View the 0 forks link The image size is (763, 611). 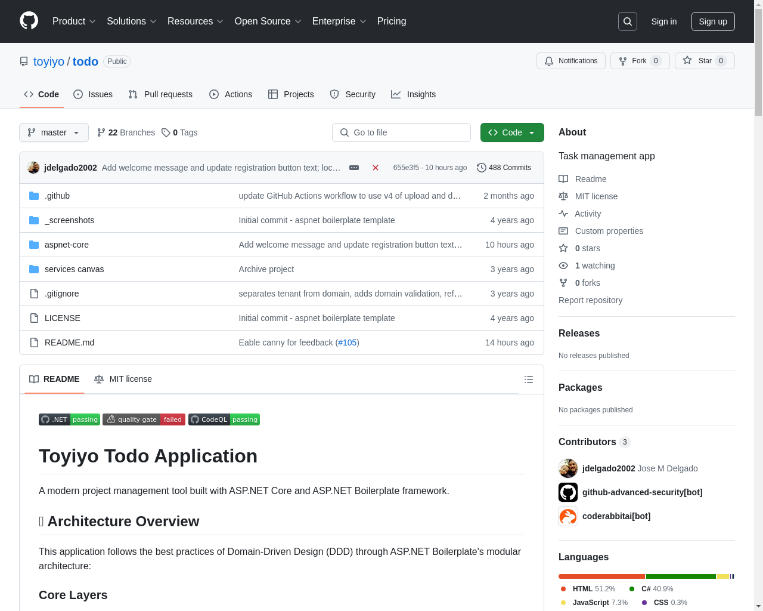pyautogui.click(x=579, y=283)
